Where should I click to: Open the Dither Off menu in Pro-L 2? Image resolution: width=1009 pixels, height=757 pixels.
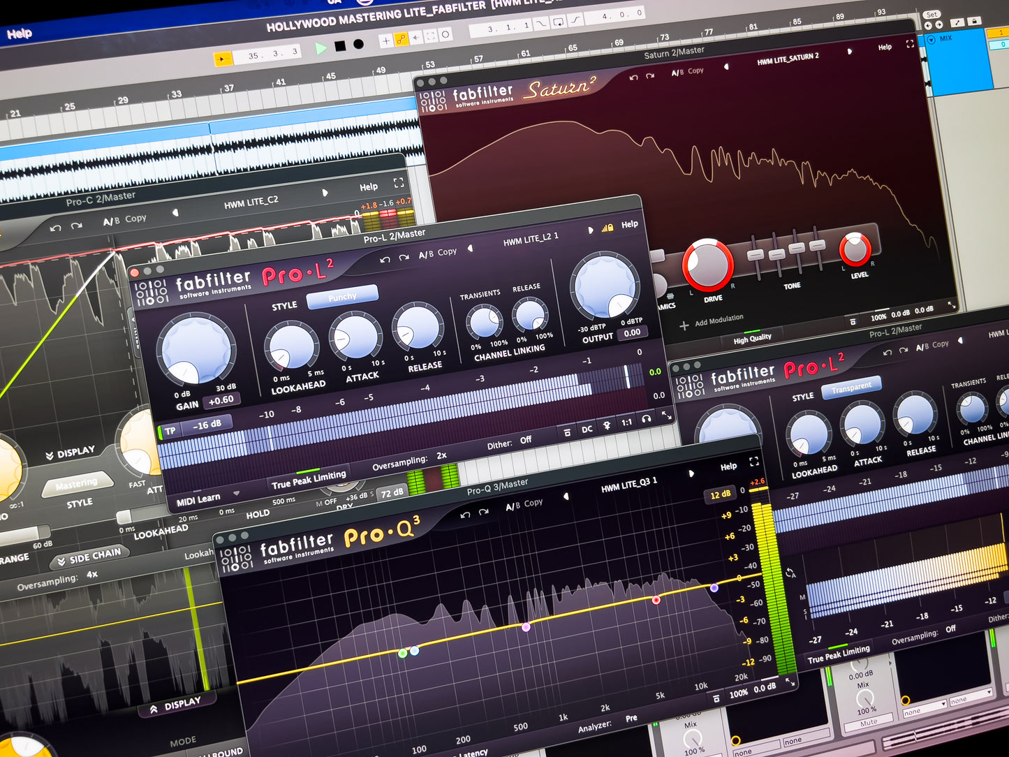tap(509, 443)
